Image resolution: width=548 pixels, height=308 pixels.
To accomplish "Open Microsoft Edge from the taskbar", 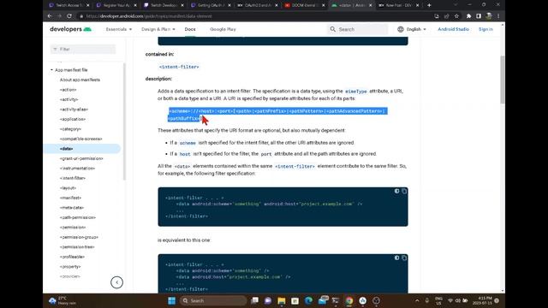I will 308,300.
